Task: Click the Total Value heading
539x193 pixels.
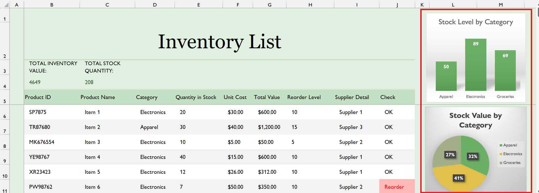Action: (x=267, y=97)
